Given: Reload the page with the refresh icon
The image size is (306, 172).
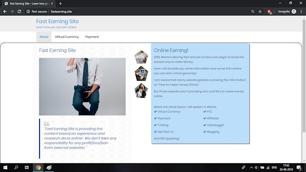Looking at the screenshot, I should click(19, 12).
